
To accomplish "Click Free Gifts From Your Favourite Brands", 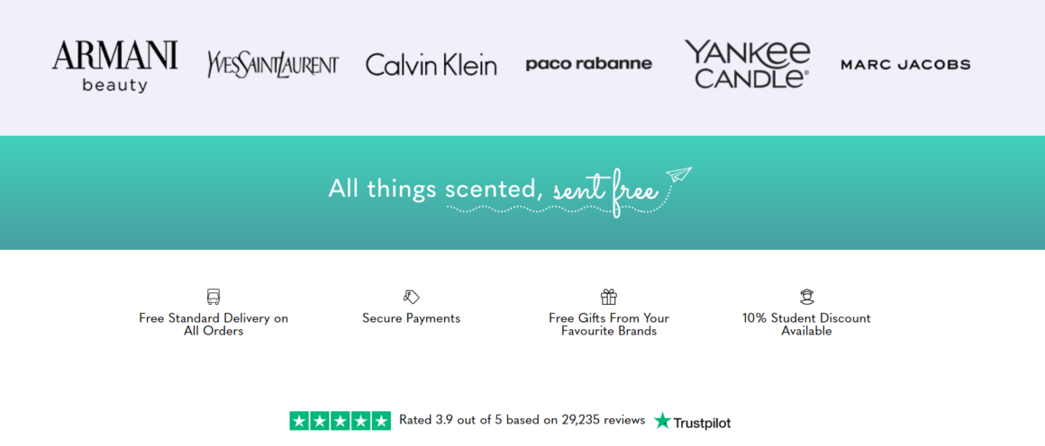I will click(608, 325).
